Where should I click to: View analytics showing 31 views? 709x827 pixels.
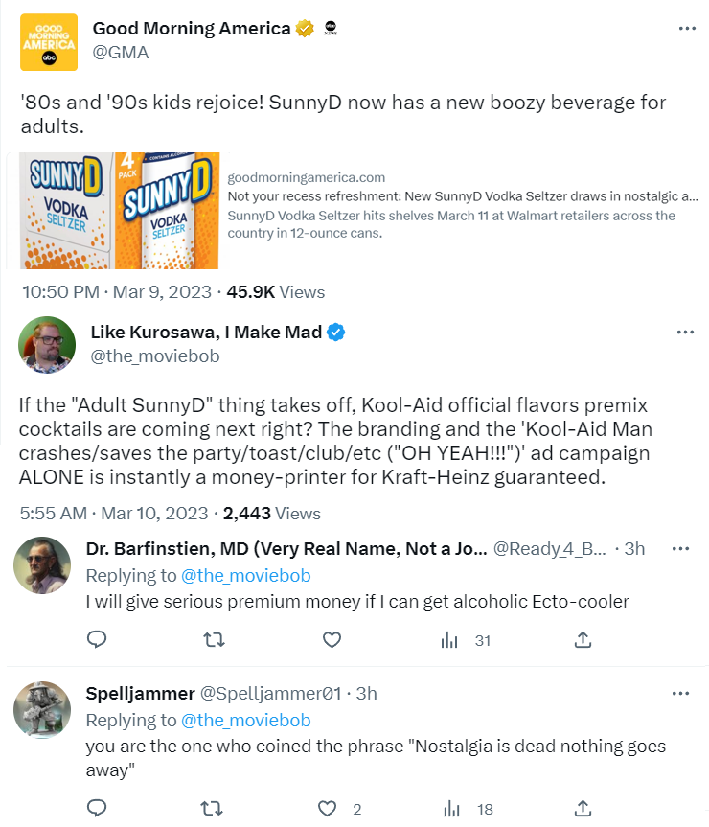[466, 640]
